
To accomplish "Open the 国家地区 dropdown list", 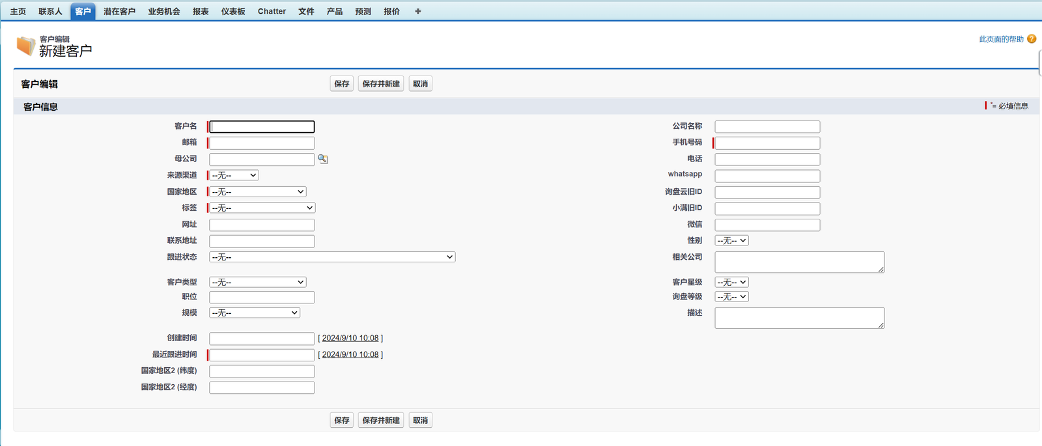I will pos(258,191).
